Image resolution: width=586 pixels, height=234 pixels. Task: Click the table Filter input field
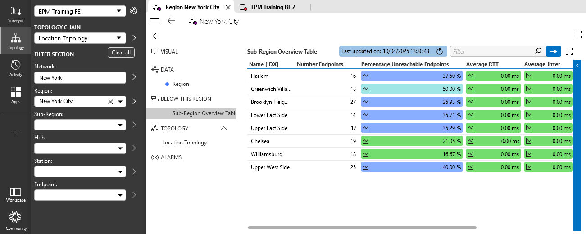(491, 51)
